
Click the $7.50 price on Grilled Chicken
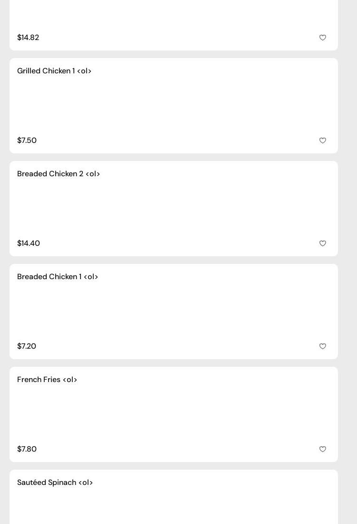(27, 141)
